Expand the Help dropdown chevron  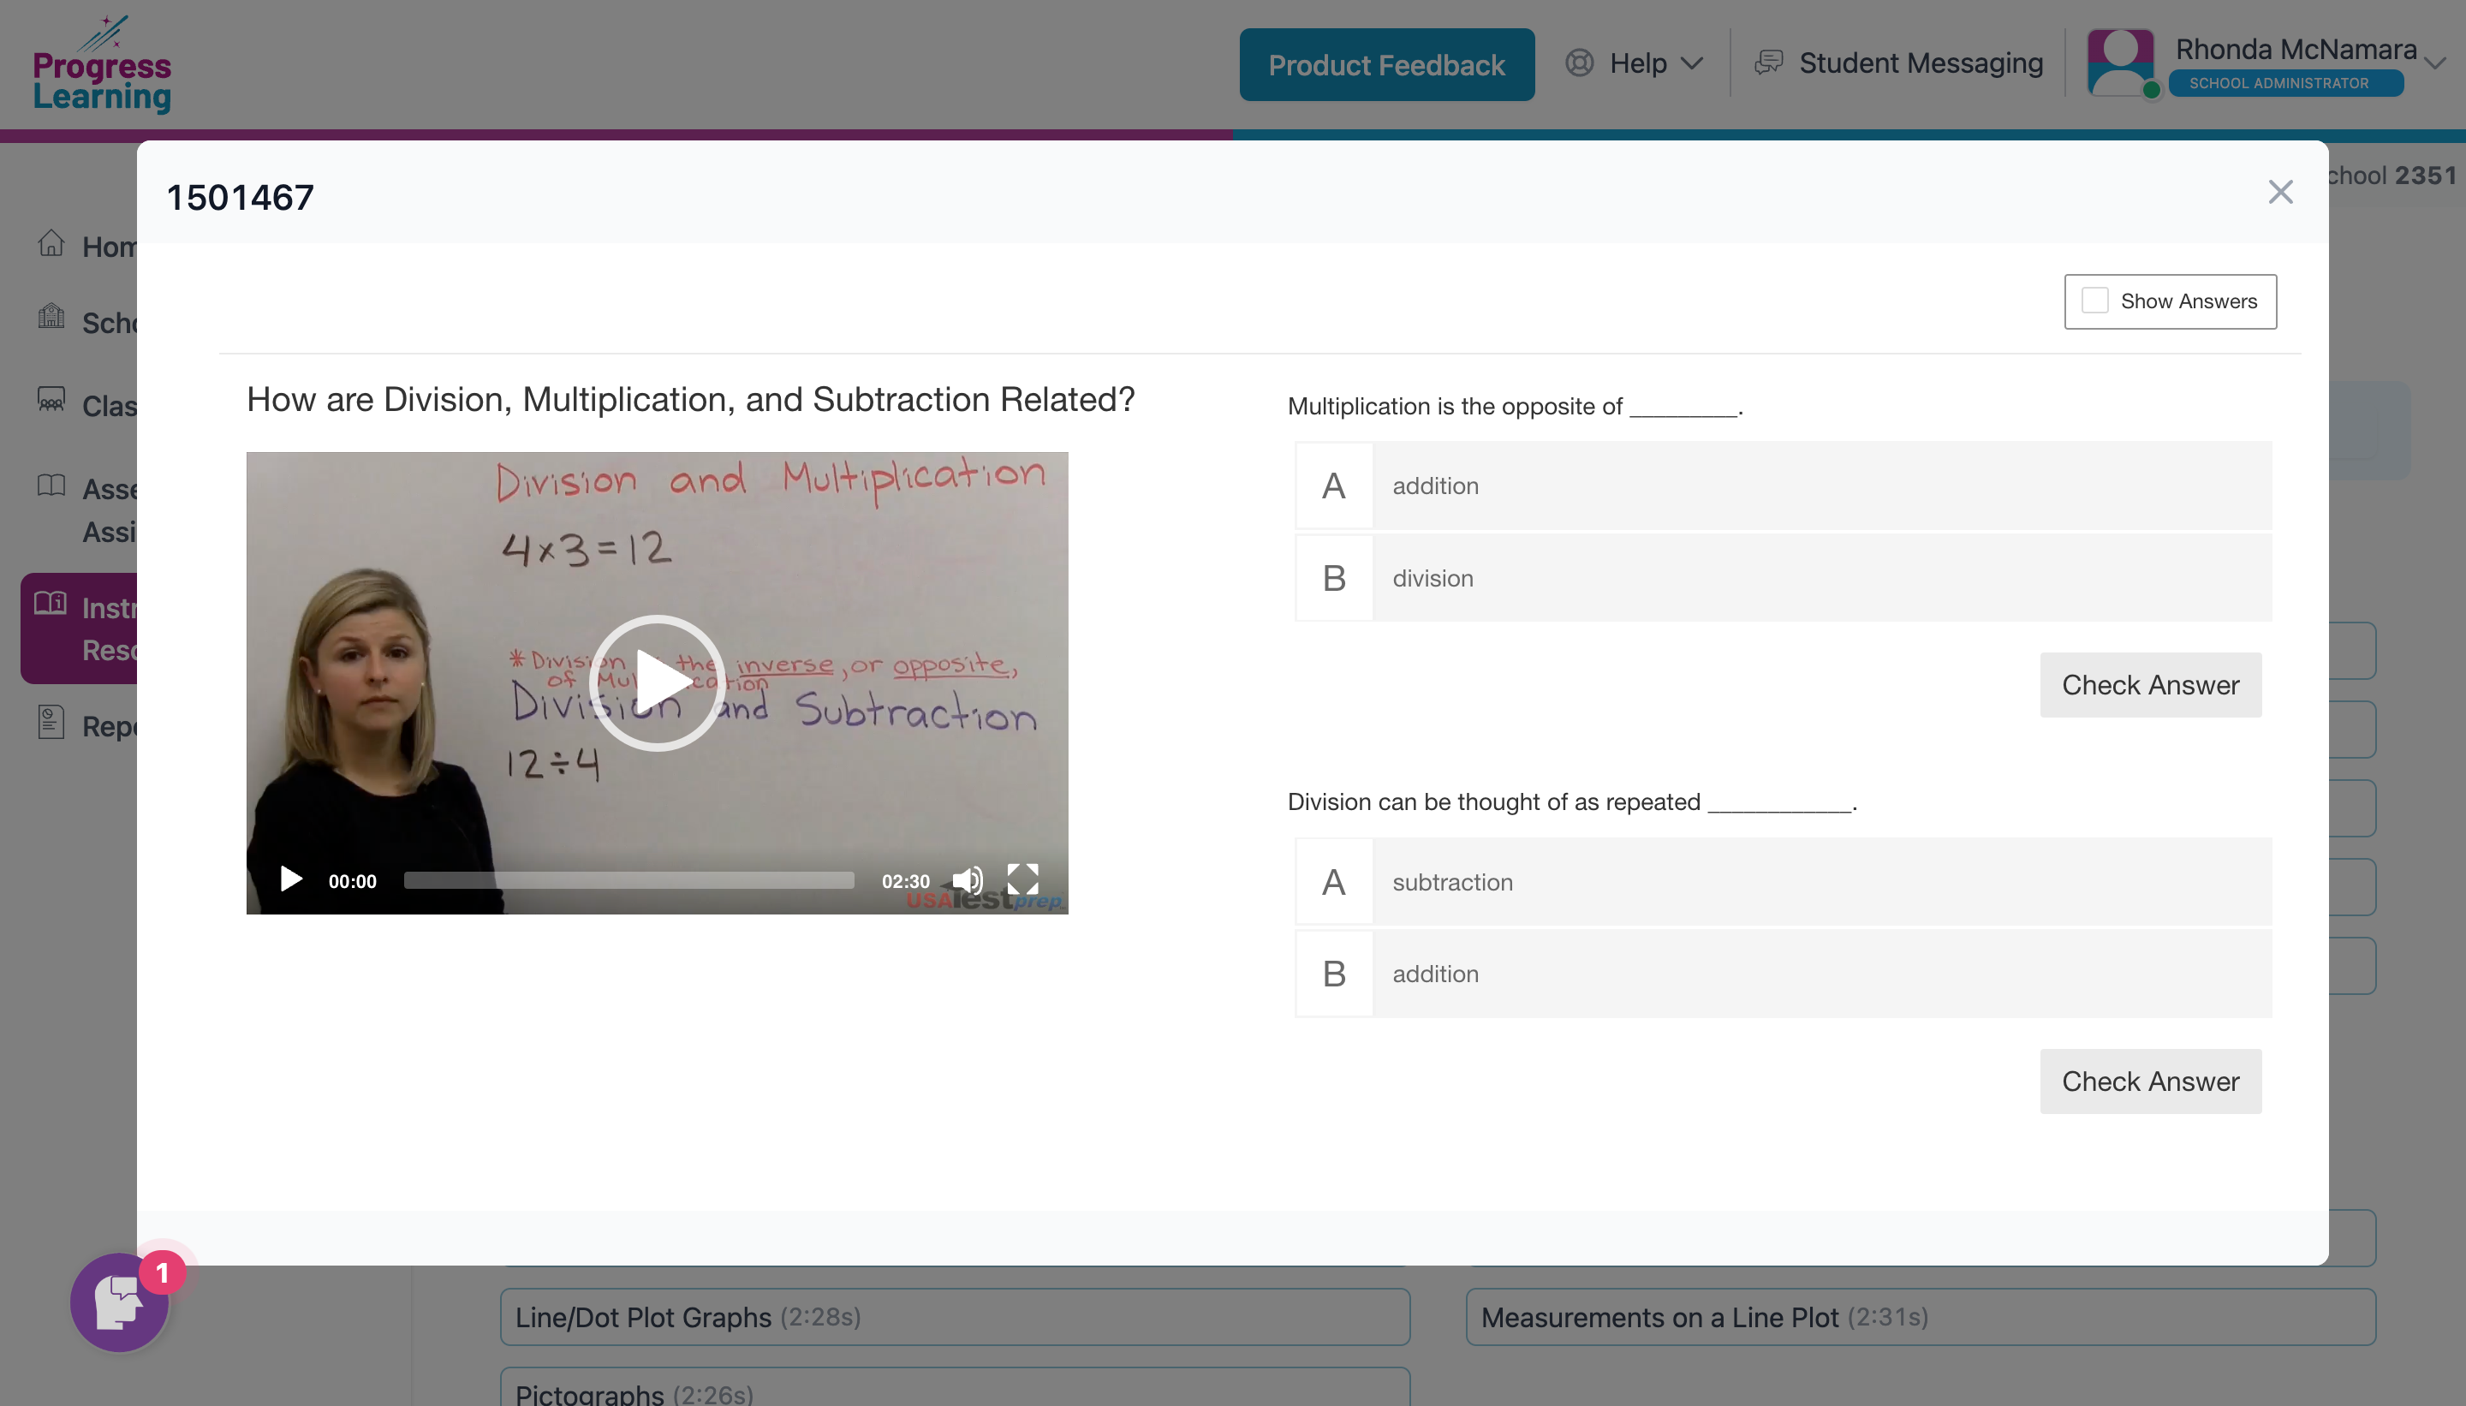pos(1692,63)
